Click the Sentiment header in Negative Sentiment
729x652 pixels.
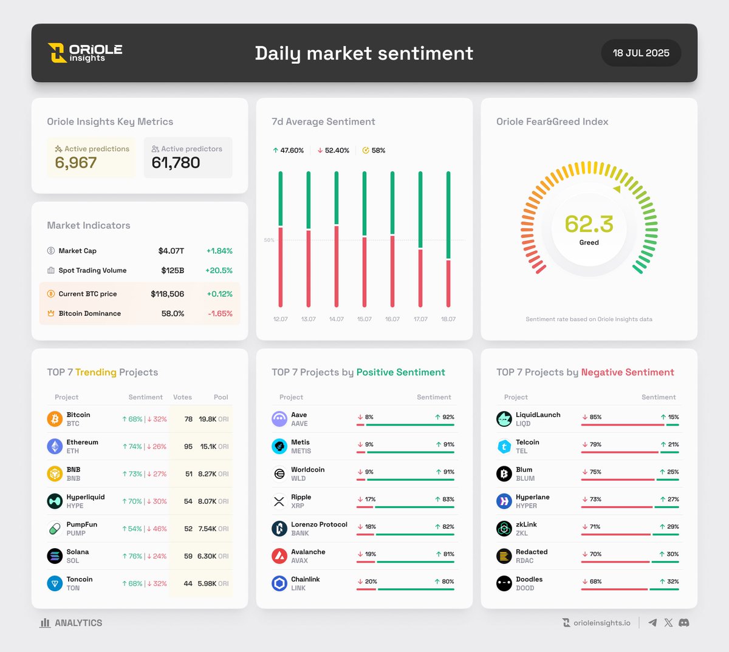tap(659, 397)
